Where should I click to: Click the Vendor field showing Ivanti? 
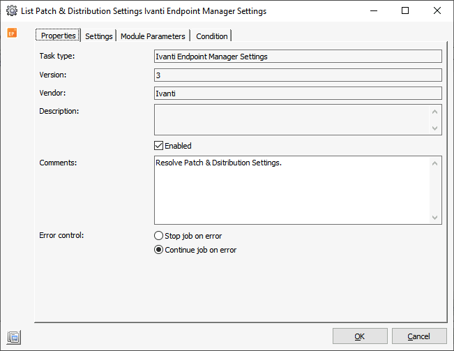298,94
